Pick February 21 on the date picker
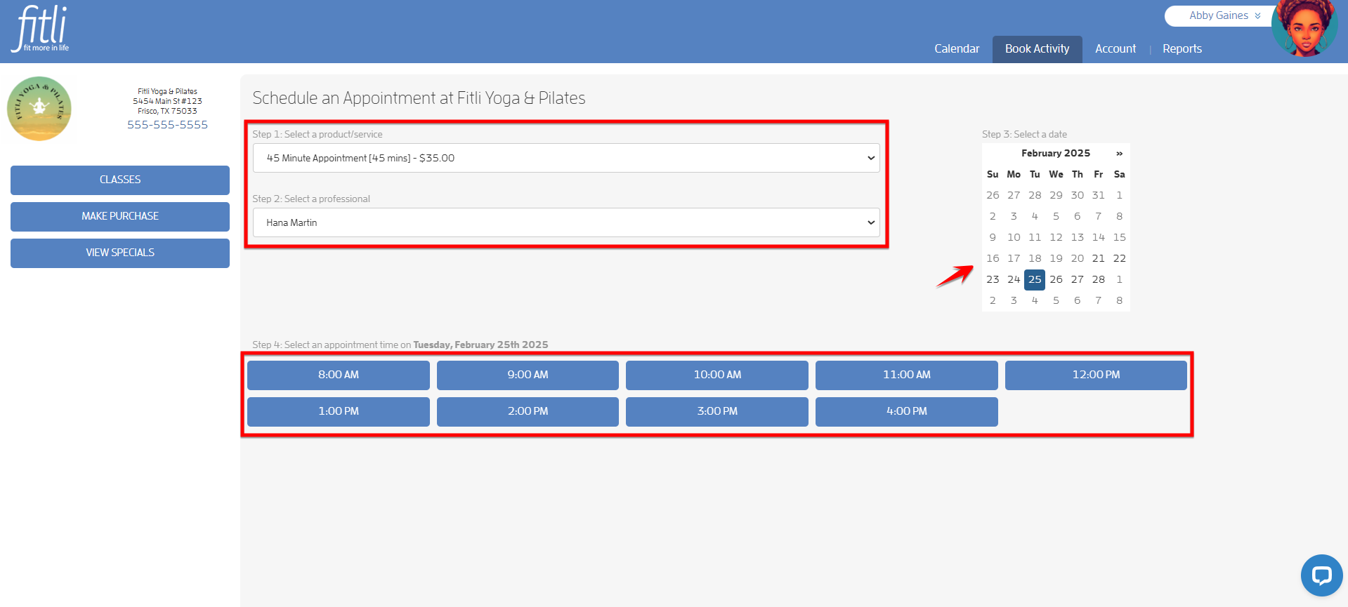The width and height of the screenshot is (1348, 607). point(1098,258)
